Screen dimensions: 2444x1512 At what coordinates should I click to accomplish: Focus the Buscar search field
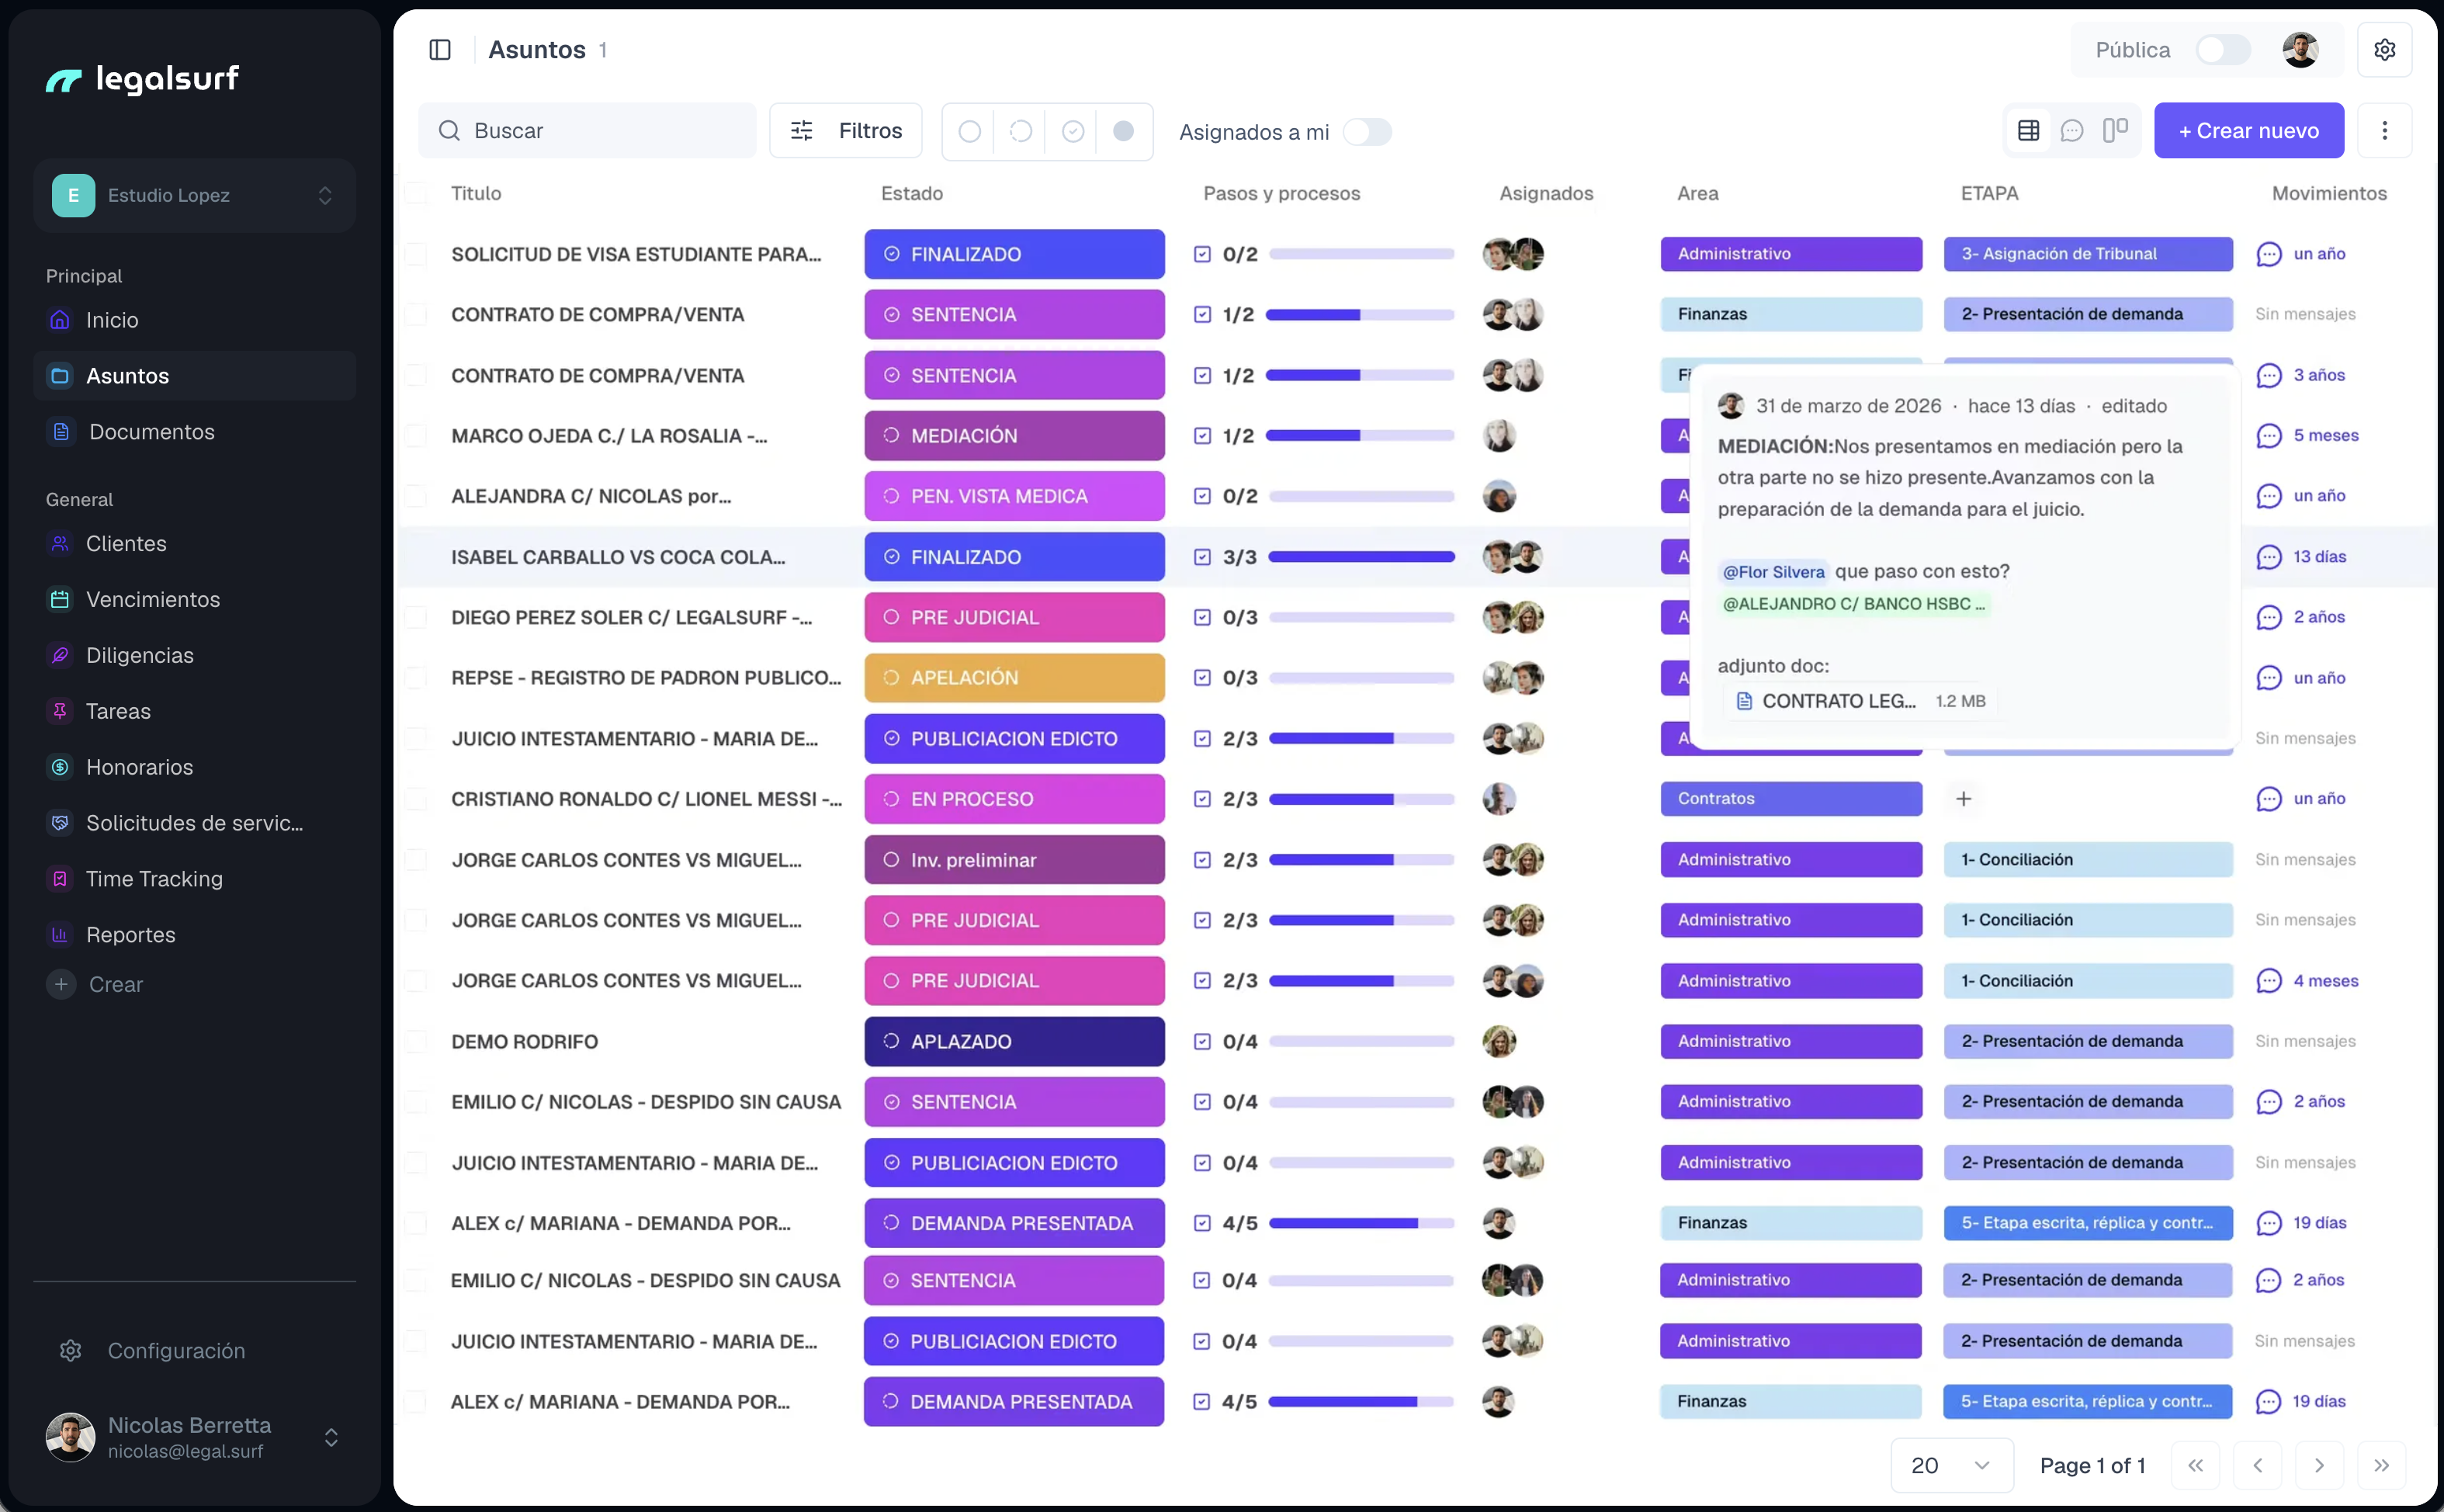(x=588, y=131)
